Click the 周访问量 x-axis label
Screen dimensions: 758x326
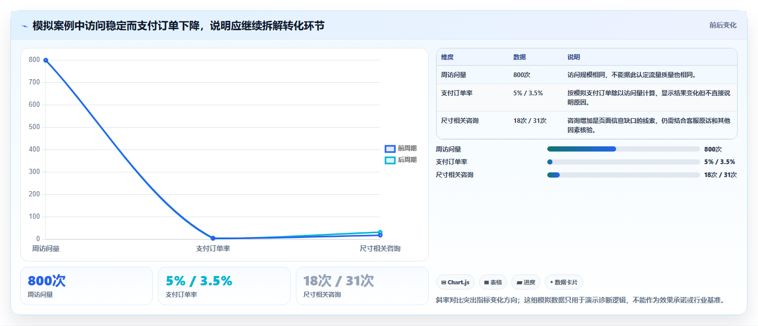coord(46,249)
